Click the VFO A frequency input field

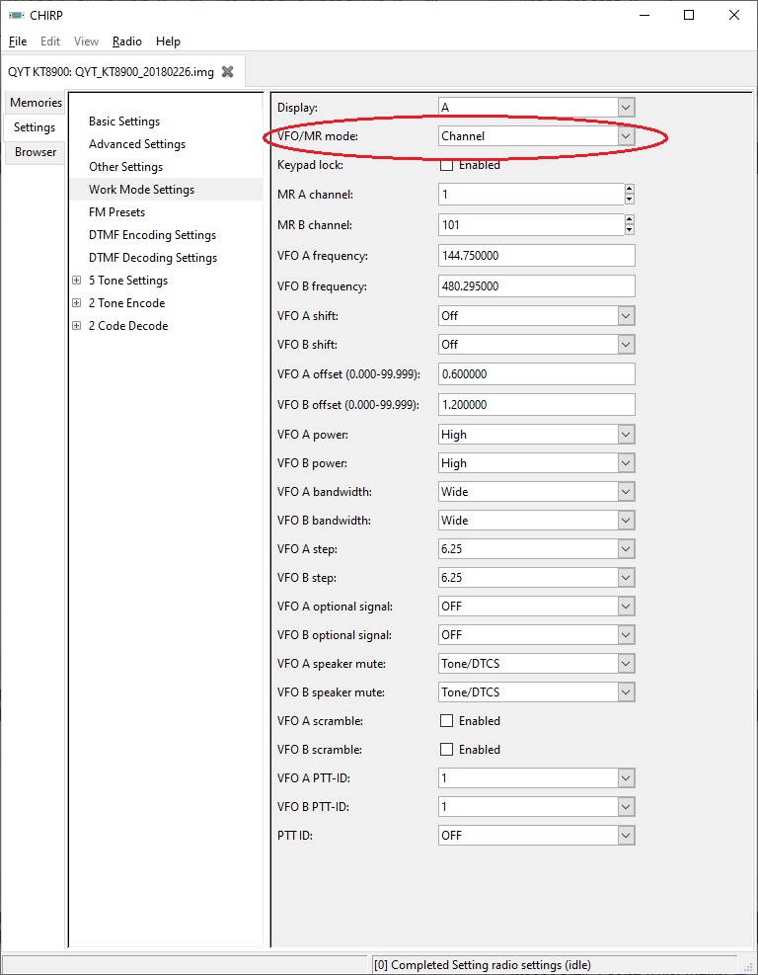click(536, 256)
